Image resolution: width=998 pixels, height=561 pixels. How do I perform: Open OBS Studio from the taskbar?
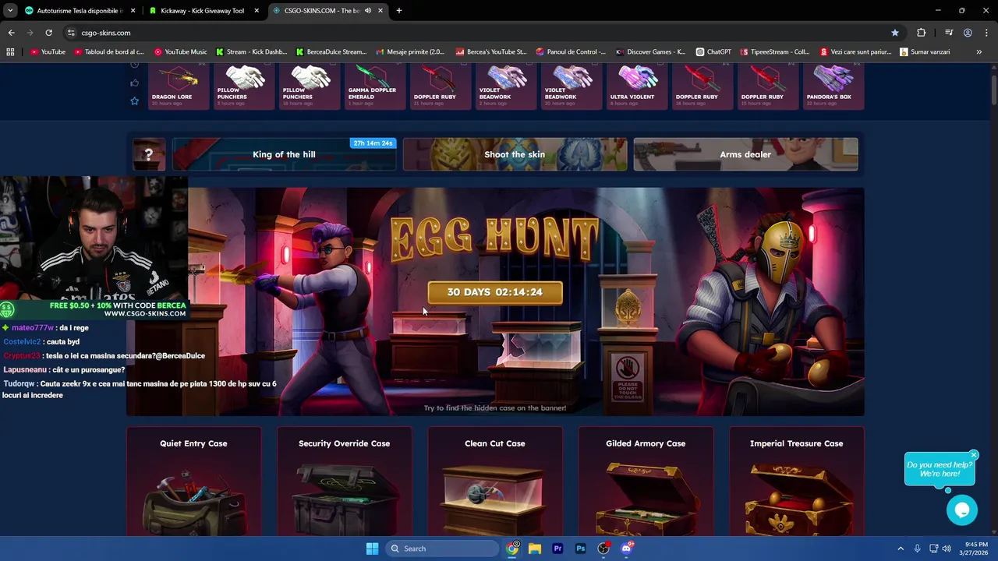click(603, 549)
